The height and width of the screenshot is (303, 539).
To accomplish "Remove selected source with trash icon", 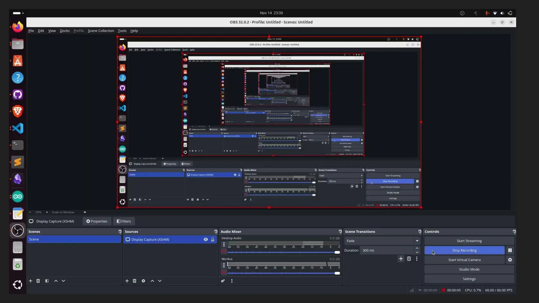I will [134, 281].
